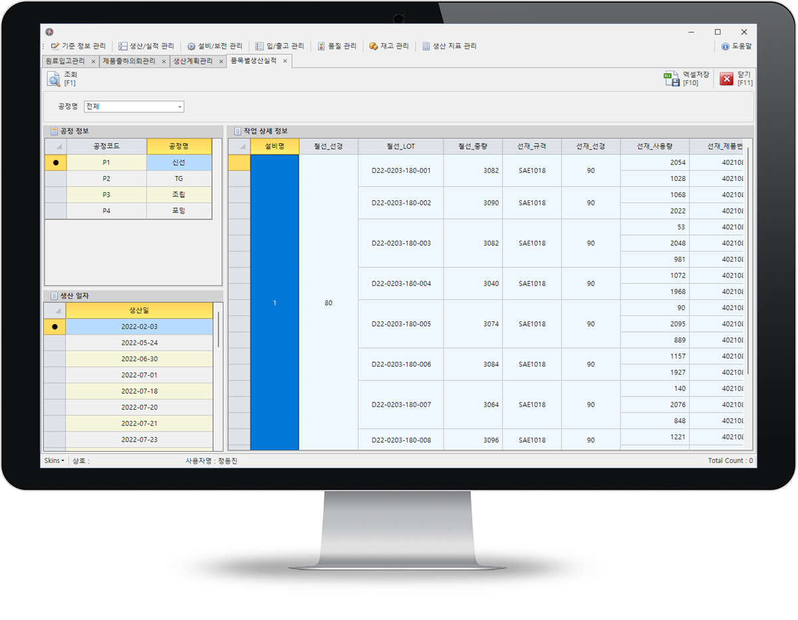This screenshot has height=620, width=798.
Task: Sort by the 철선_LOT column header
Action: coord(400,146)
